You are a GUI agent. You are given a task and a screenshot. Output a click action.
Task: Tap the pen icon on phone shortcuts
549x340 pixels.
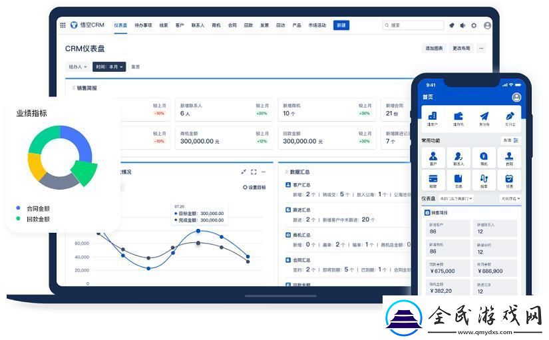(x=510, y=116)
